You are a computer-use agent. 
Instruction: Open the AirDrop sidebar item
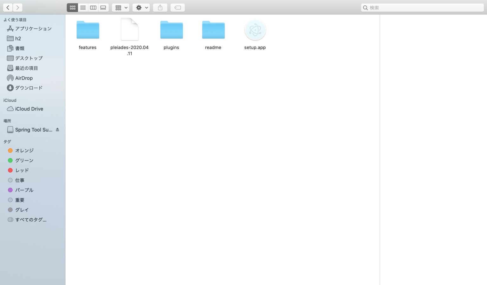pos(24,78)
